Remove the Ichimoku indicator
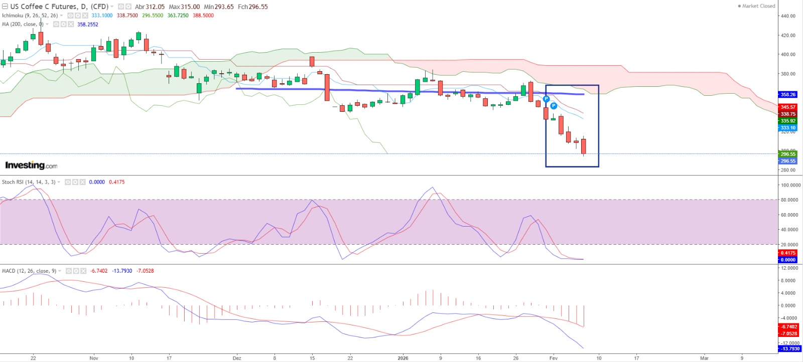The image size is (803, 362). click(85, 16)
